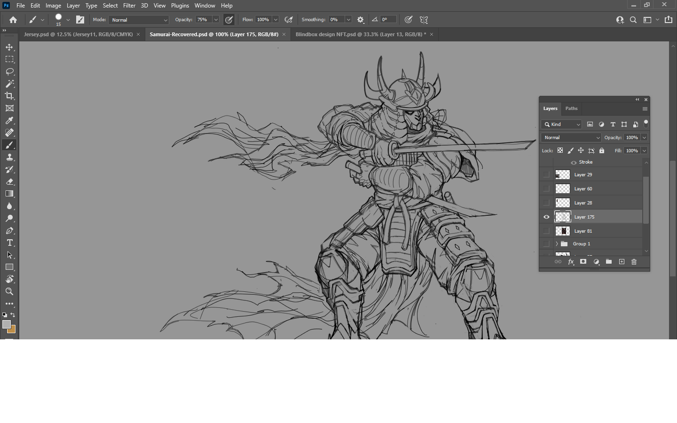Toggle pressure for size
This screenshot has width=677, height=423.
point(409,20)
